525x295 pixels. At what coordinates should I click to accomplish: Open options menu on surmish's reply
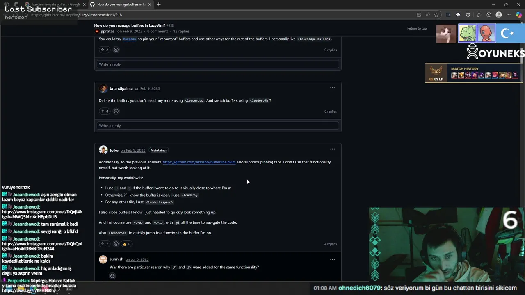[x=333, y=259]
